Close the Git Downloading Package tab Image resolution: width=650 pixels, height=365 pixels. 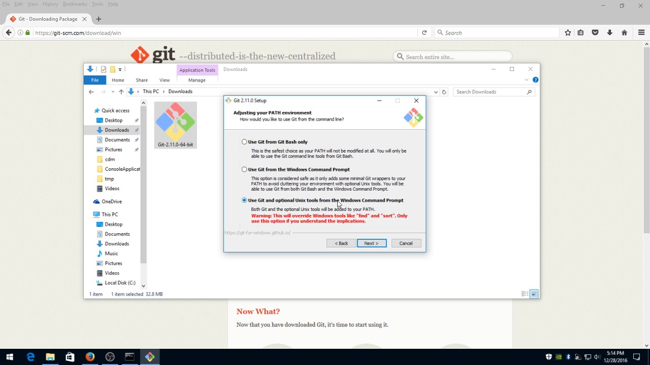[84, 19]
